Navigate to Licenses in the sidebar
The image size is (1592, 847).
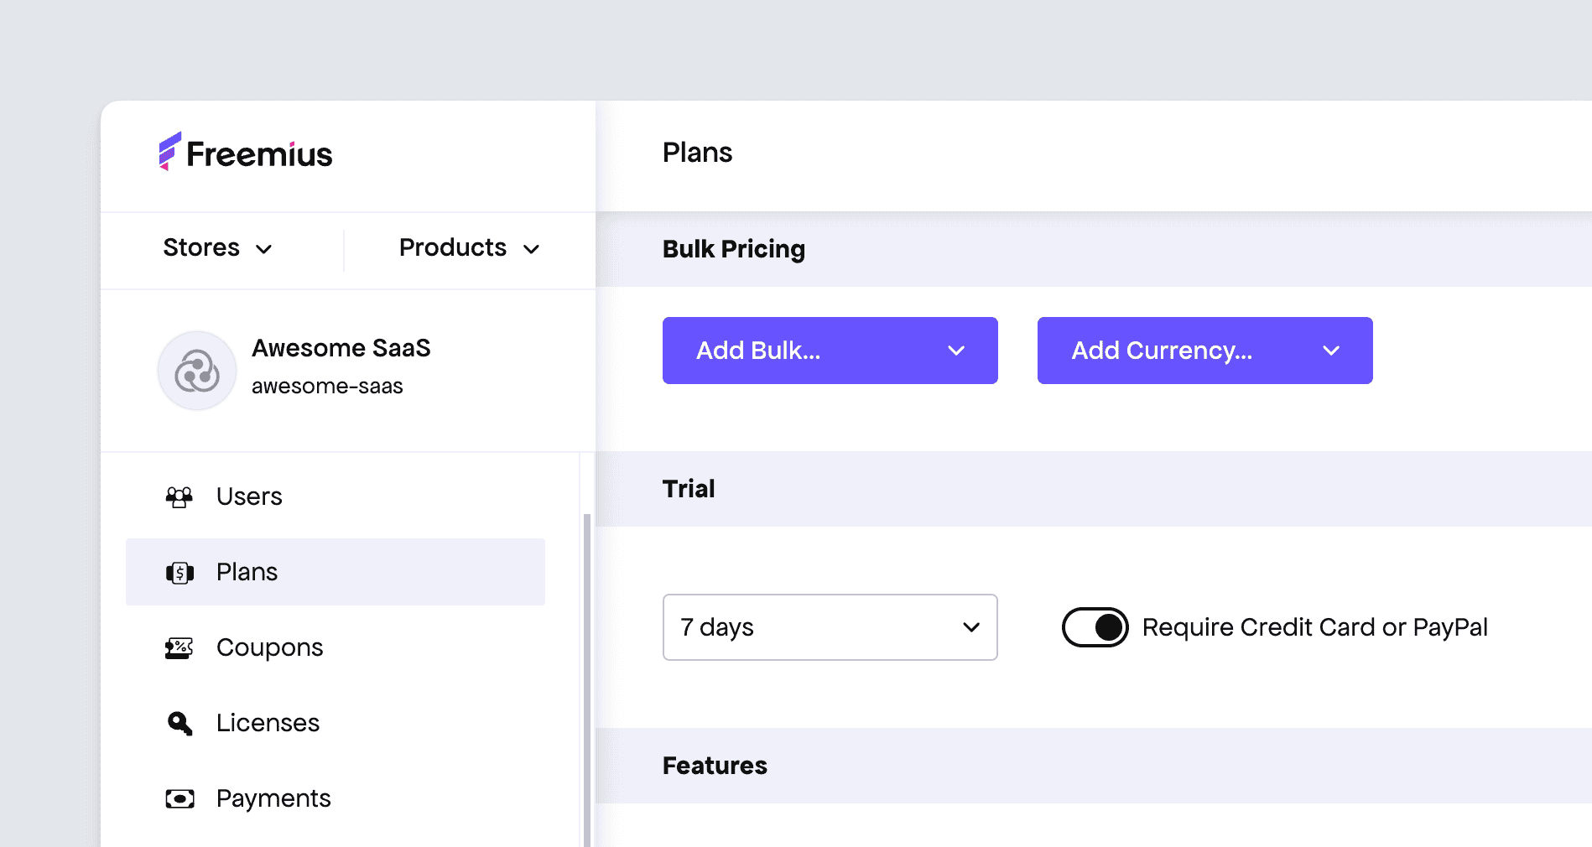pyautogui.click(x=336, y=723)
